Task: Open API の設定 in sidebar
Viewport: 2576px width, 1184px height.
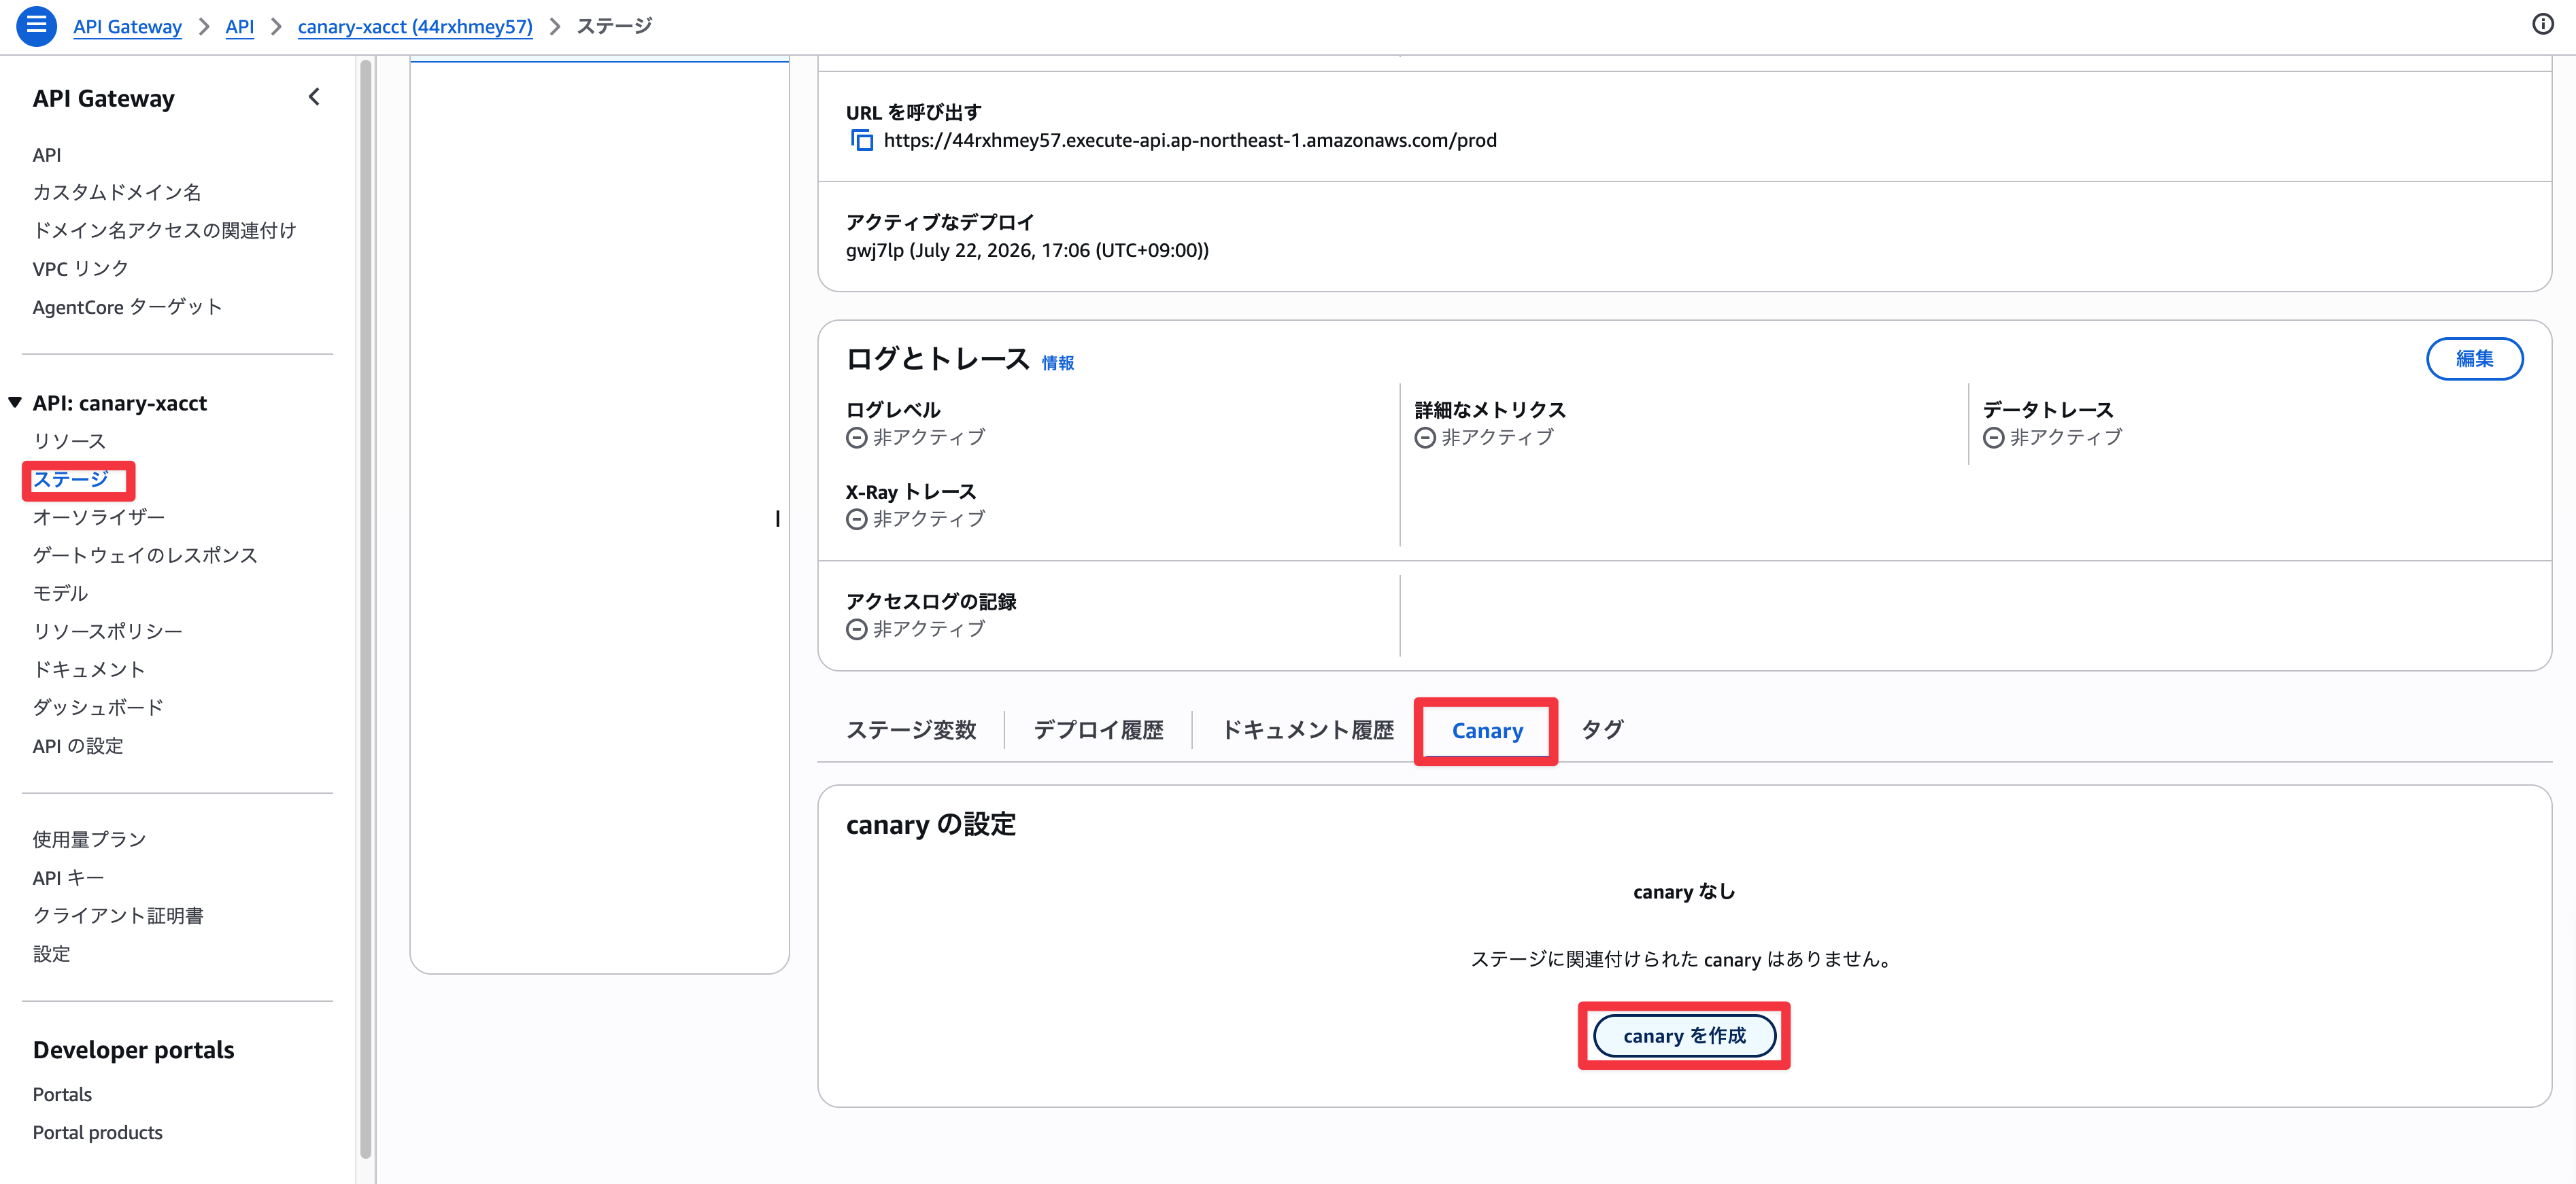Action: coord(78,746)
